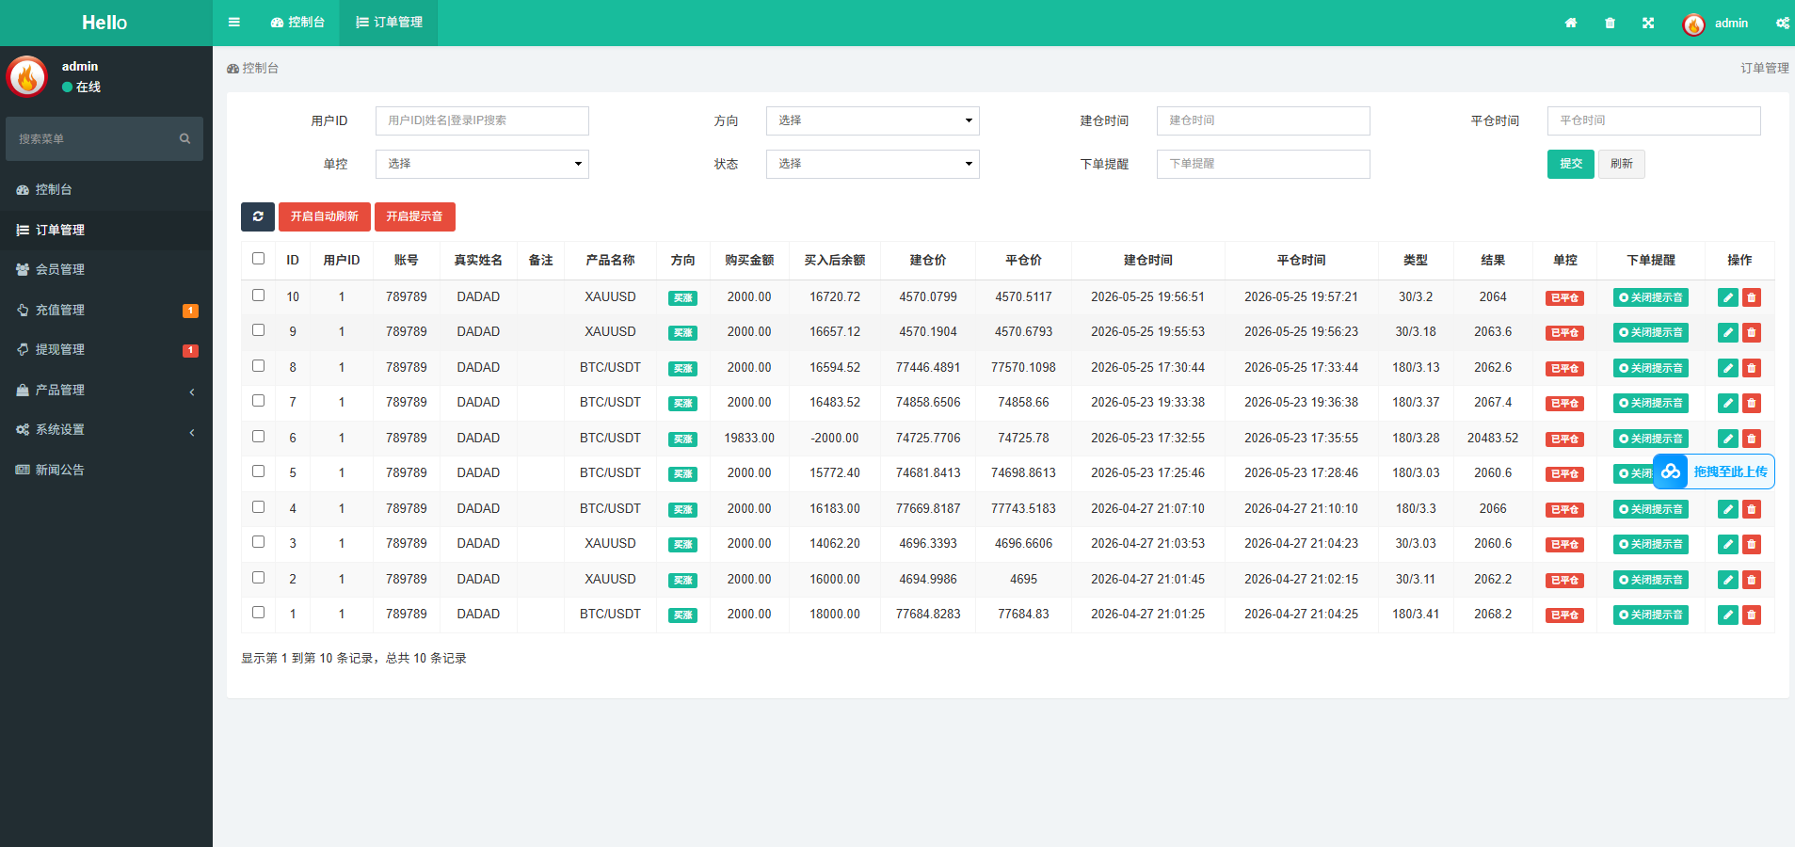Click the dark refresh table icon button
Viewport: 1795px width, 847px height.
click(x=258, y=216)
